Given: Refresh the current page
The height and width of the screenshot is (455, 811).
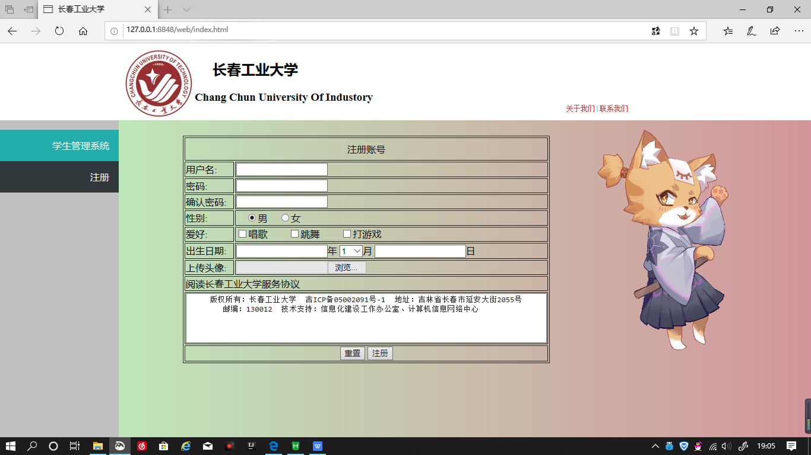Looking at the screenshot, I should point(59,31).
